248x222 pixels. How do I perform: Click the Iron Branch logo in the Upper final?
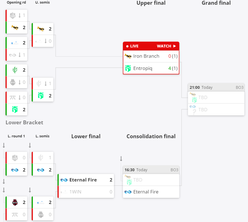128,56
